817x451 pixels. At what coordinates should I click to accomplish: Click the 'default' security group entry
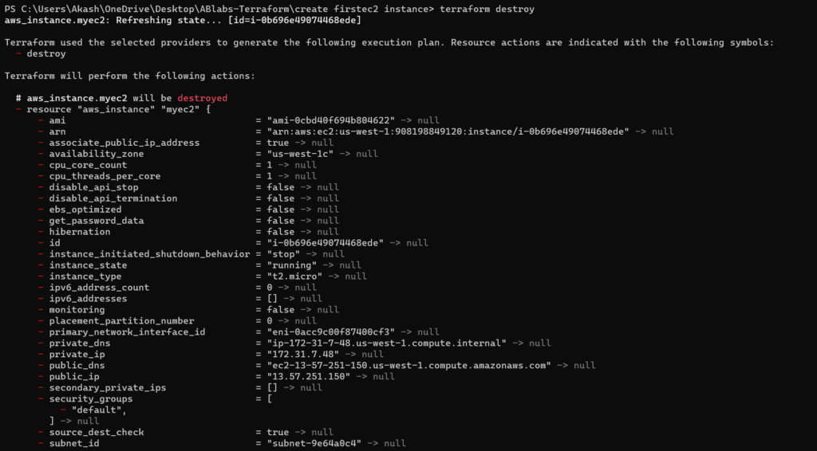99,410
